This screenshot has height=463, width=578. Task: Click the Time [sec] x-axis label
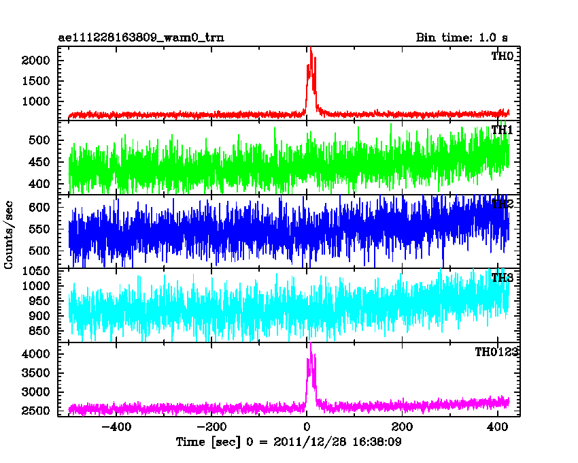(x=208, y=442)
